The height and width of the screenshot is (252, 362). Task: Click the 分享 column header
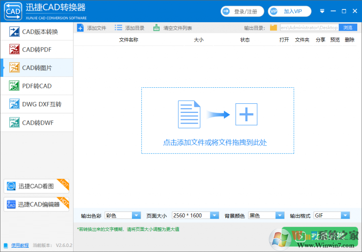click(x=321, y=40)
